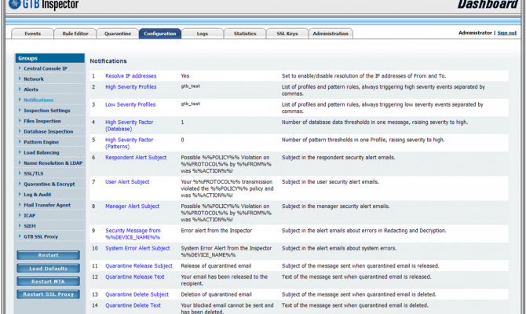Open Security Message from %%DEVICE_NAME%% setting

coord(133,234)
